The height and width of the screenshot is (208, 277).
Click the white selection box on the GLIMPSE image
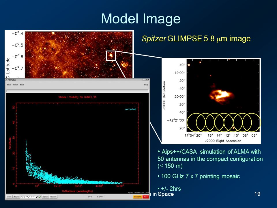click(x=111, y=55)
